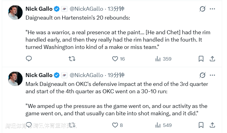The height and width of the screenshot is (133, 227).
Task: Open more options on first tweet
Action: (212, 9)
